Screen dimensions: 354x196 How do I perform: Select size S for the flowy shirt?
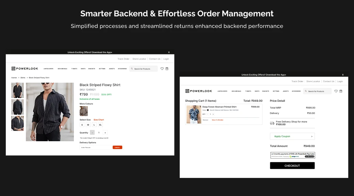pos(82,125)
